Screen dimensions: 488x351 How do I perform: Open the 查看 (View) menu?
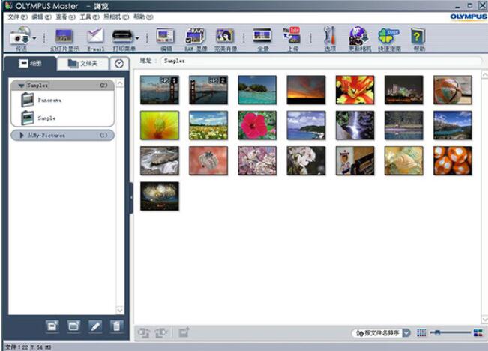65,16
